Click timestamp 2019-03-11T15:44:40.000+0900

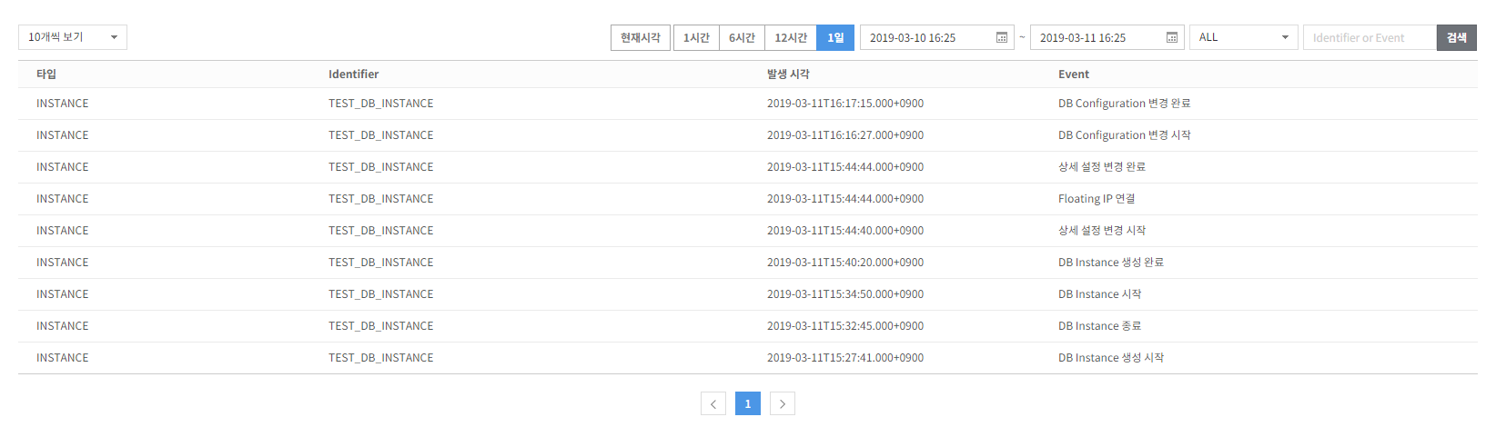point(845,231)
